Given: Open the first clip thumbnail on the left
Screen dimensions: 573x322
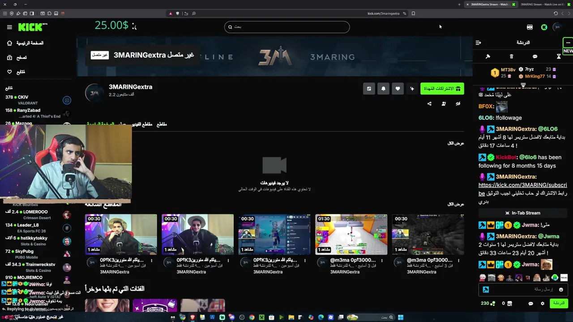Looking at the screenshot, I should 121,234.
